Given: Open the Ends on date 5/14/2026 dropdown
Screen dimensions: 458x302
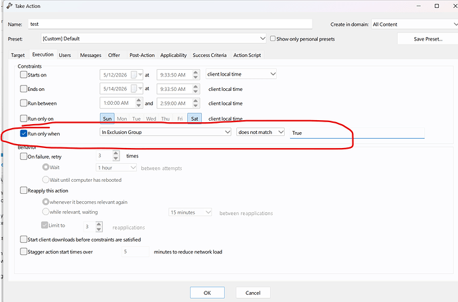Looking at the screenshot, I should point(140,88).
